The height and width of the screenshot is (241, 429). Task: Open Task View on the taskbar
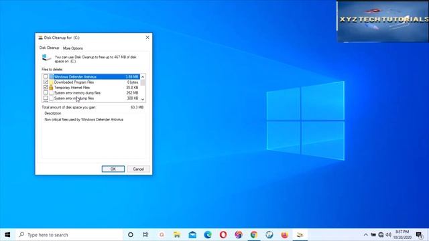pos(145,235)
